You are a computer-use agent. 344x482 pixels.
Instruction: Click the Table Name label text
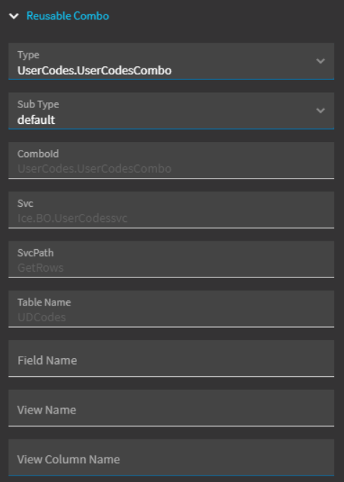coord(44,303)
